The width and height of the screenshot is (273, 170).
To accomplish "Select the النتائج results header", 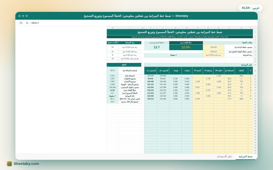I will pos(124,65).
